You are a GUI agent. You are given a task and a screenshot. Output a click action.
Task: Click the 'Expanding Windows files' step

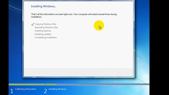pyautogui.click(x=46, y=27)
